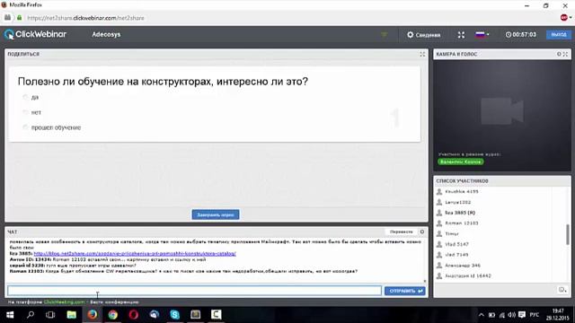Click the ClickWebinar logo
Image resolution: width=575 pixels, height=323 pixels.
pyautogui.click(x=35, y=34)
